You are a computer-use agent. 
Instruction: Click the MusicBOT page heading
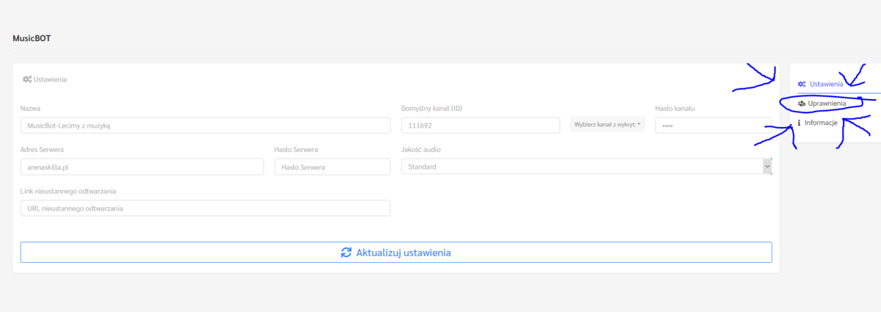pos(32,38)
